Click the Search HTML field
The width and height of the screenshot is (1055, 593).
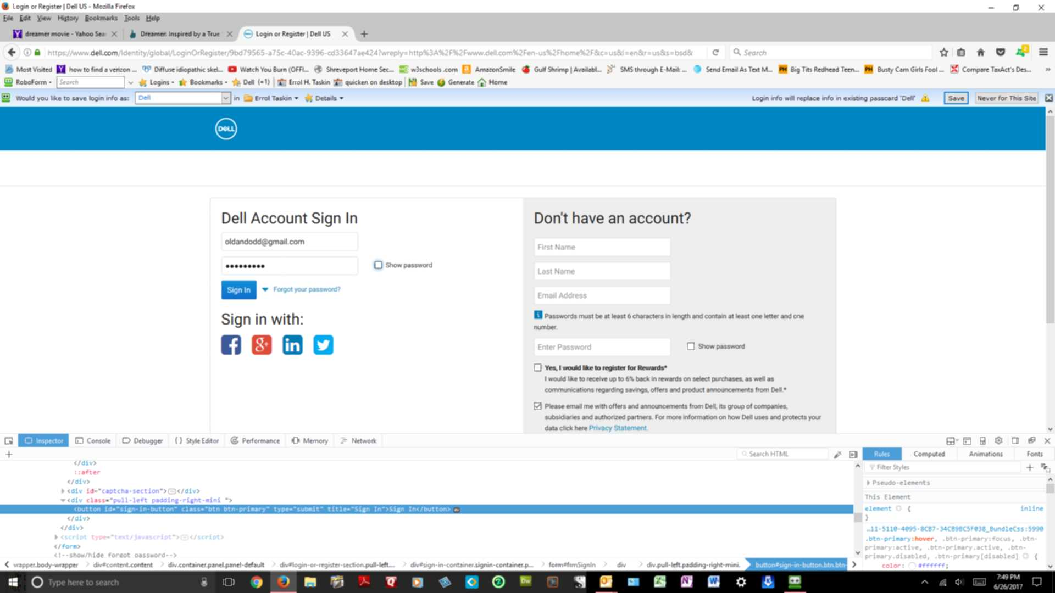pyautogui.click(x=783, y=454)
